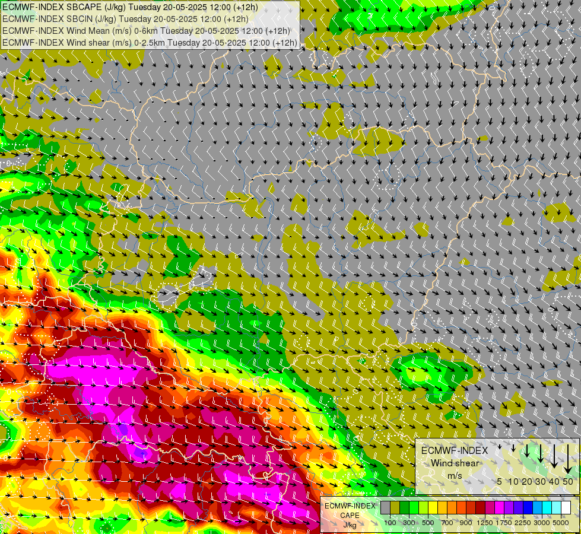Screen dimensions: 581x534
Task: Click the 'CAPE' label in color legend
Action: point(350,516)
